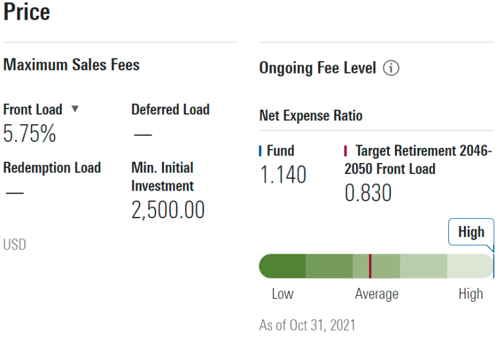Viewport: 504px width, 343px height.
Task: Expand the Front Load dropdown arrow
Action: [x=75, y=109]
